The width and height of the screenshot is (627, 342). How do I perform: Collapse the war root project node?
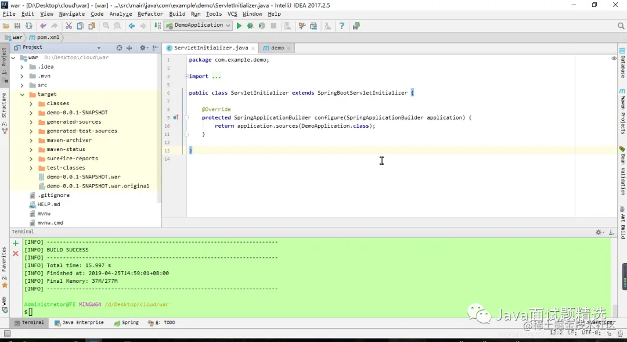tap(13, 57)
